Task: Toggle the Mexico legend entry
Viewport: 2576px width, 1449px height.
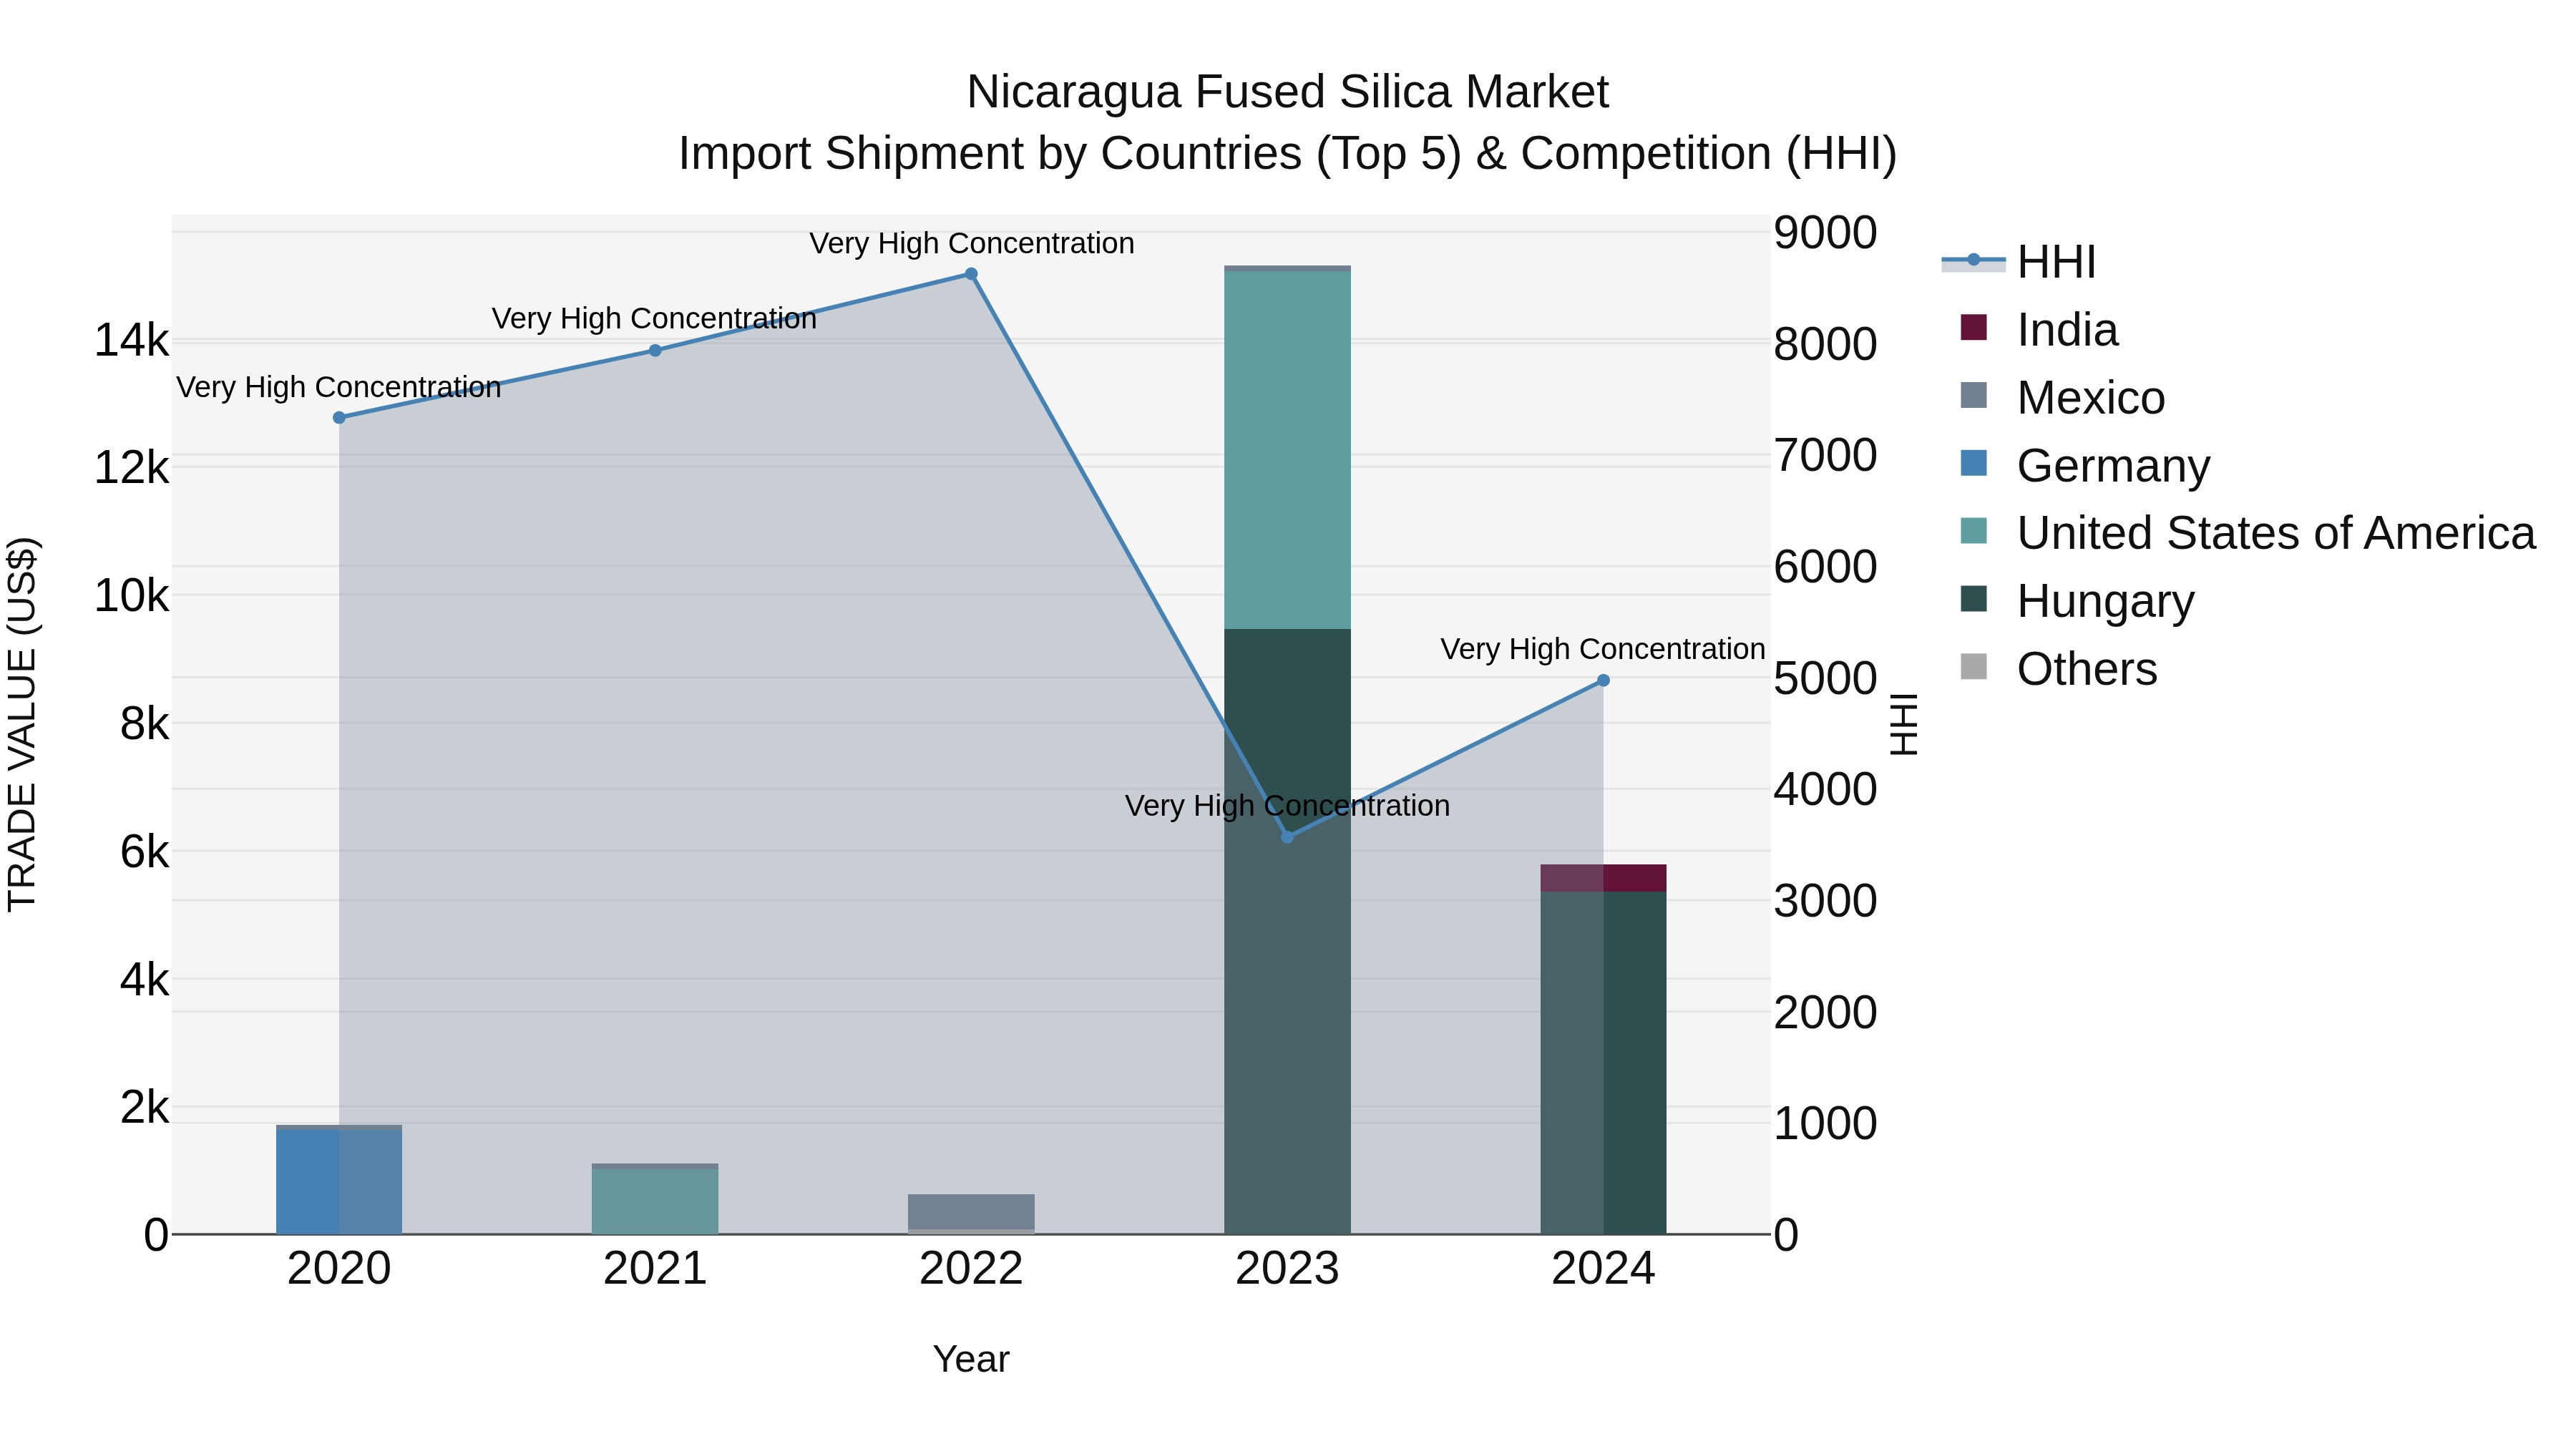Action: (2063, 398)
